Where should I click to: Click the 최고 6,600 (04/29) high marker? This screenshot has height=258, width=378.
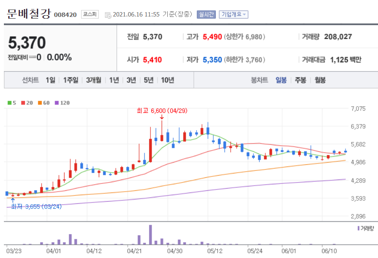(162, 111)
